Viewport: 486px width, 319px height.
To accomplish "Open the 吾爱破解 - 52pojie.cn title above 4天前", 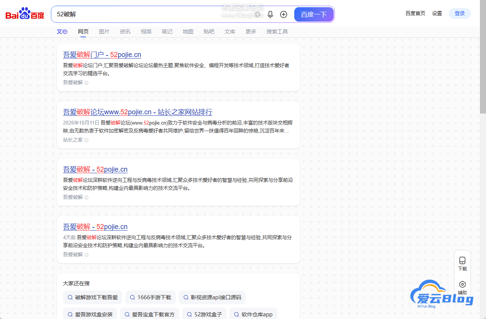I will point(95,227).
